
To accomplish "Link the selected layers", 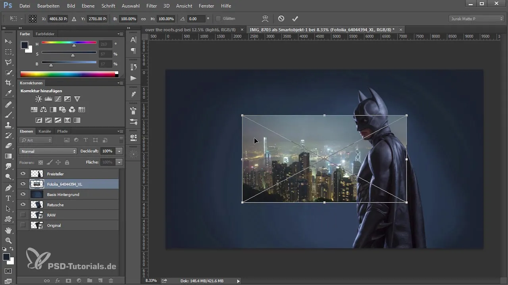I will (x=47, y=280).
